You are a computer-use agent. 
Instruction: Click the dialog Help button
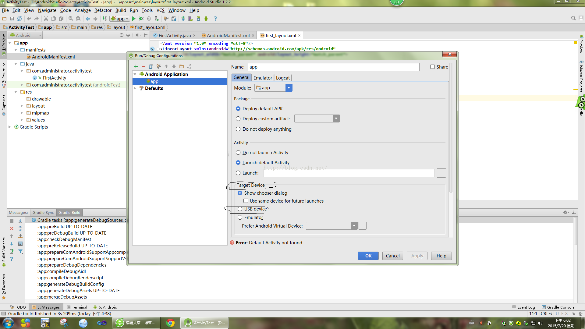441,256
